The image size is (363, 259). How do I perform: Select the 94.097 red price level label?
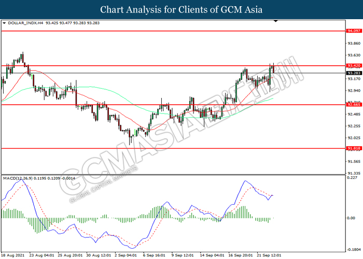pyautogui.click(x=354, y=31)
